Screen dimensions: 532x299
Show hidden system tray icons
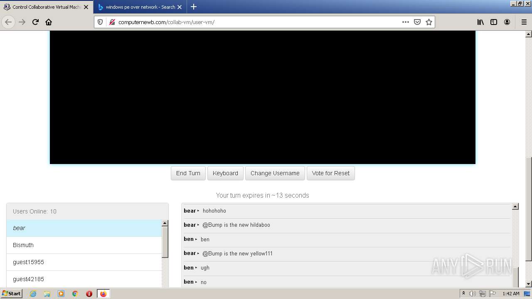pyautogui.click(x=463, y=293)
